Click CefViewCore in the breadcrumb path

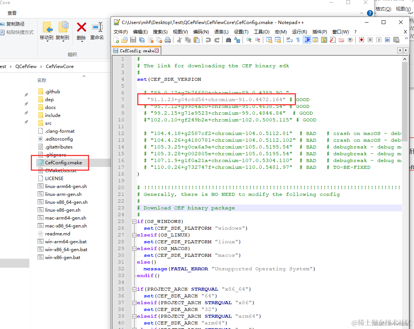pos(60,67)
